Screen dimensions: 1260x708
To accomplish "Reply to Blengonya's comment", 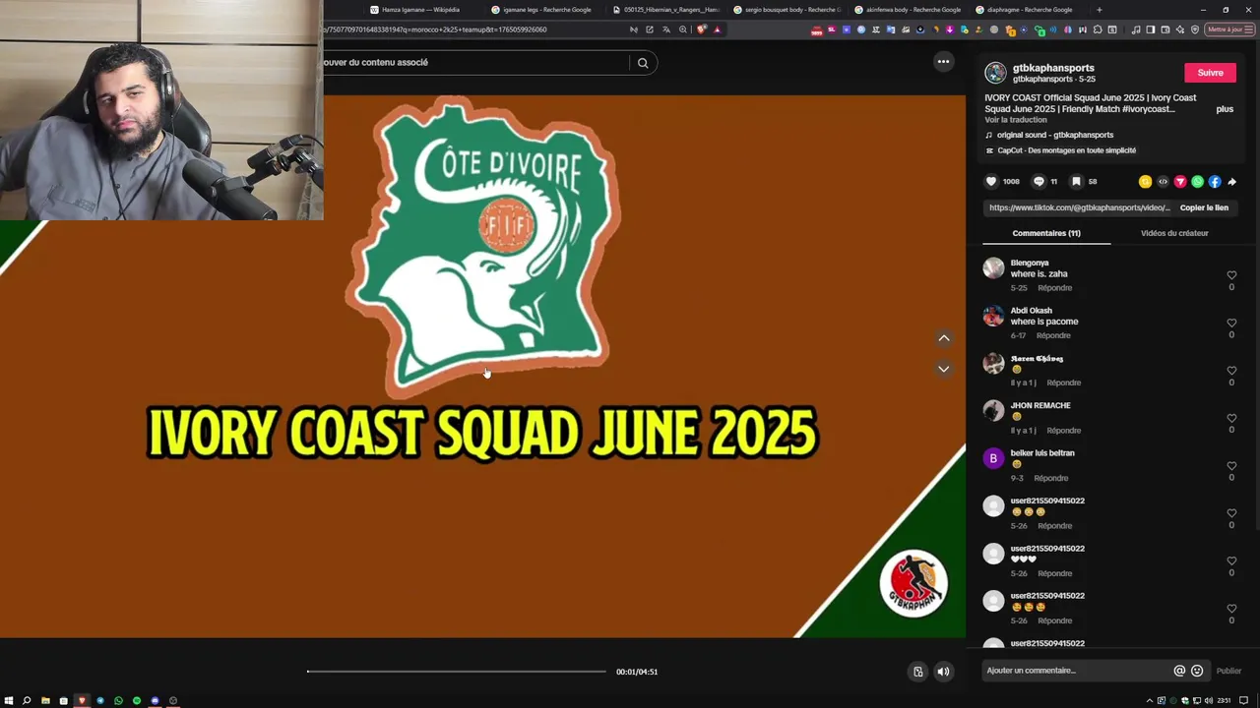I will (x=1054, y=288).
